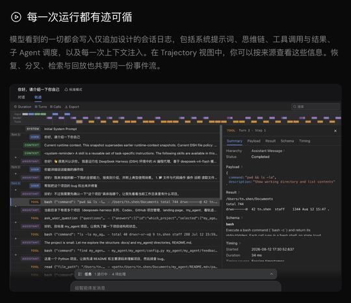
Task: Click the 'Completed' status value
Action: (x=261, y=157)
